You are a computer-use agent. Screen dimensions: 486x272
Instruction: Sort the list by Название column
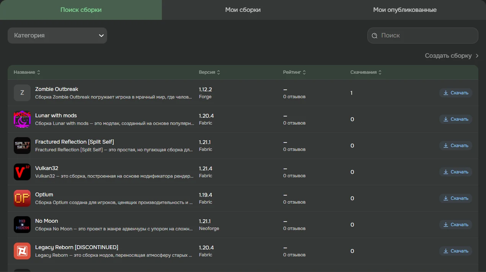pos(27,72)
